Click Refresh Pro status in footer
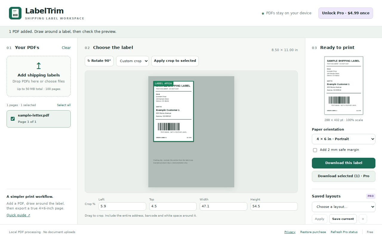Screen dimensions: 382x239 tap(344, 232)
